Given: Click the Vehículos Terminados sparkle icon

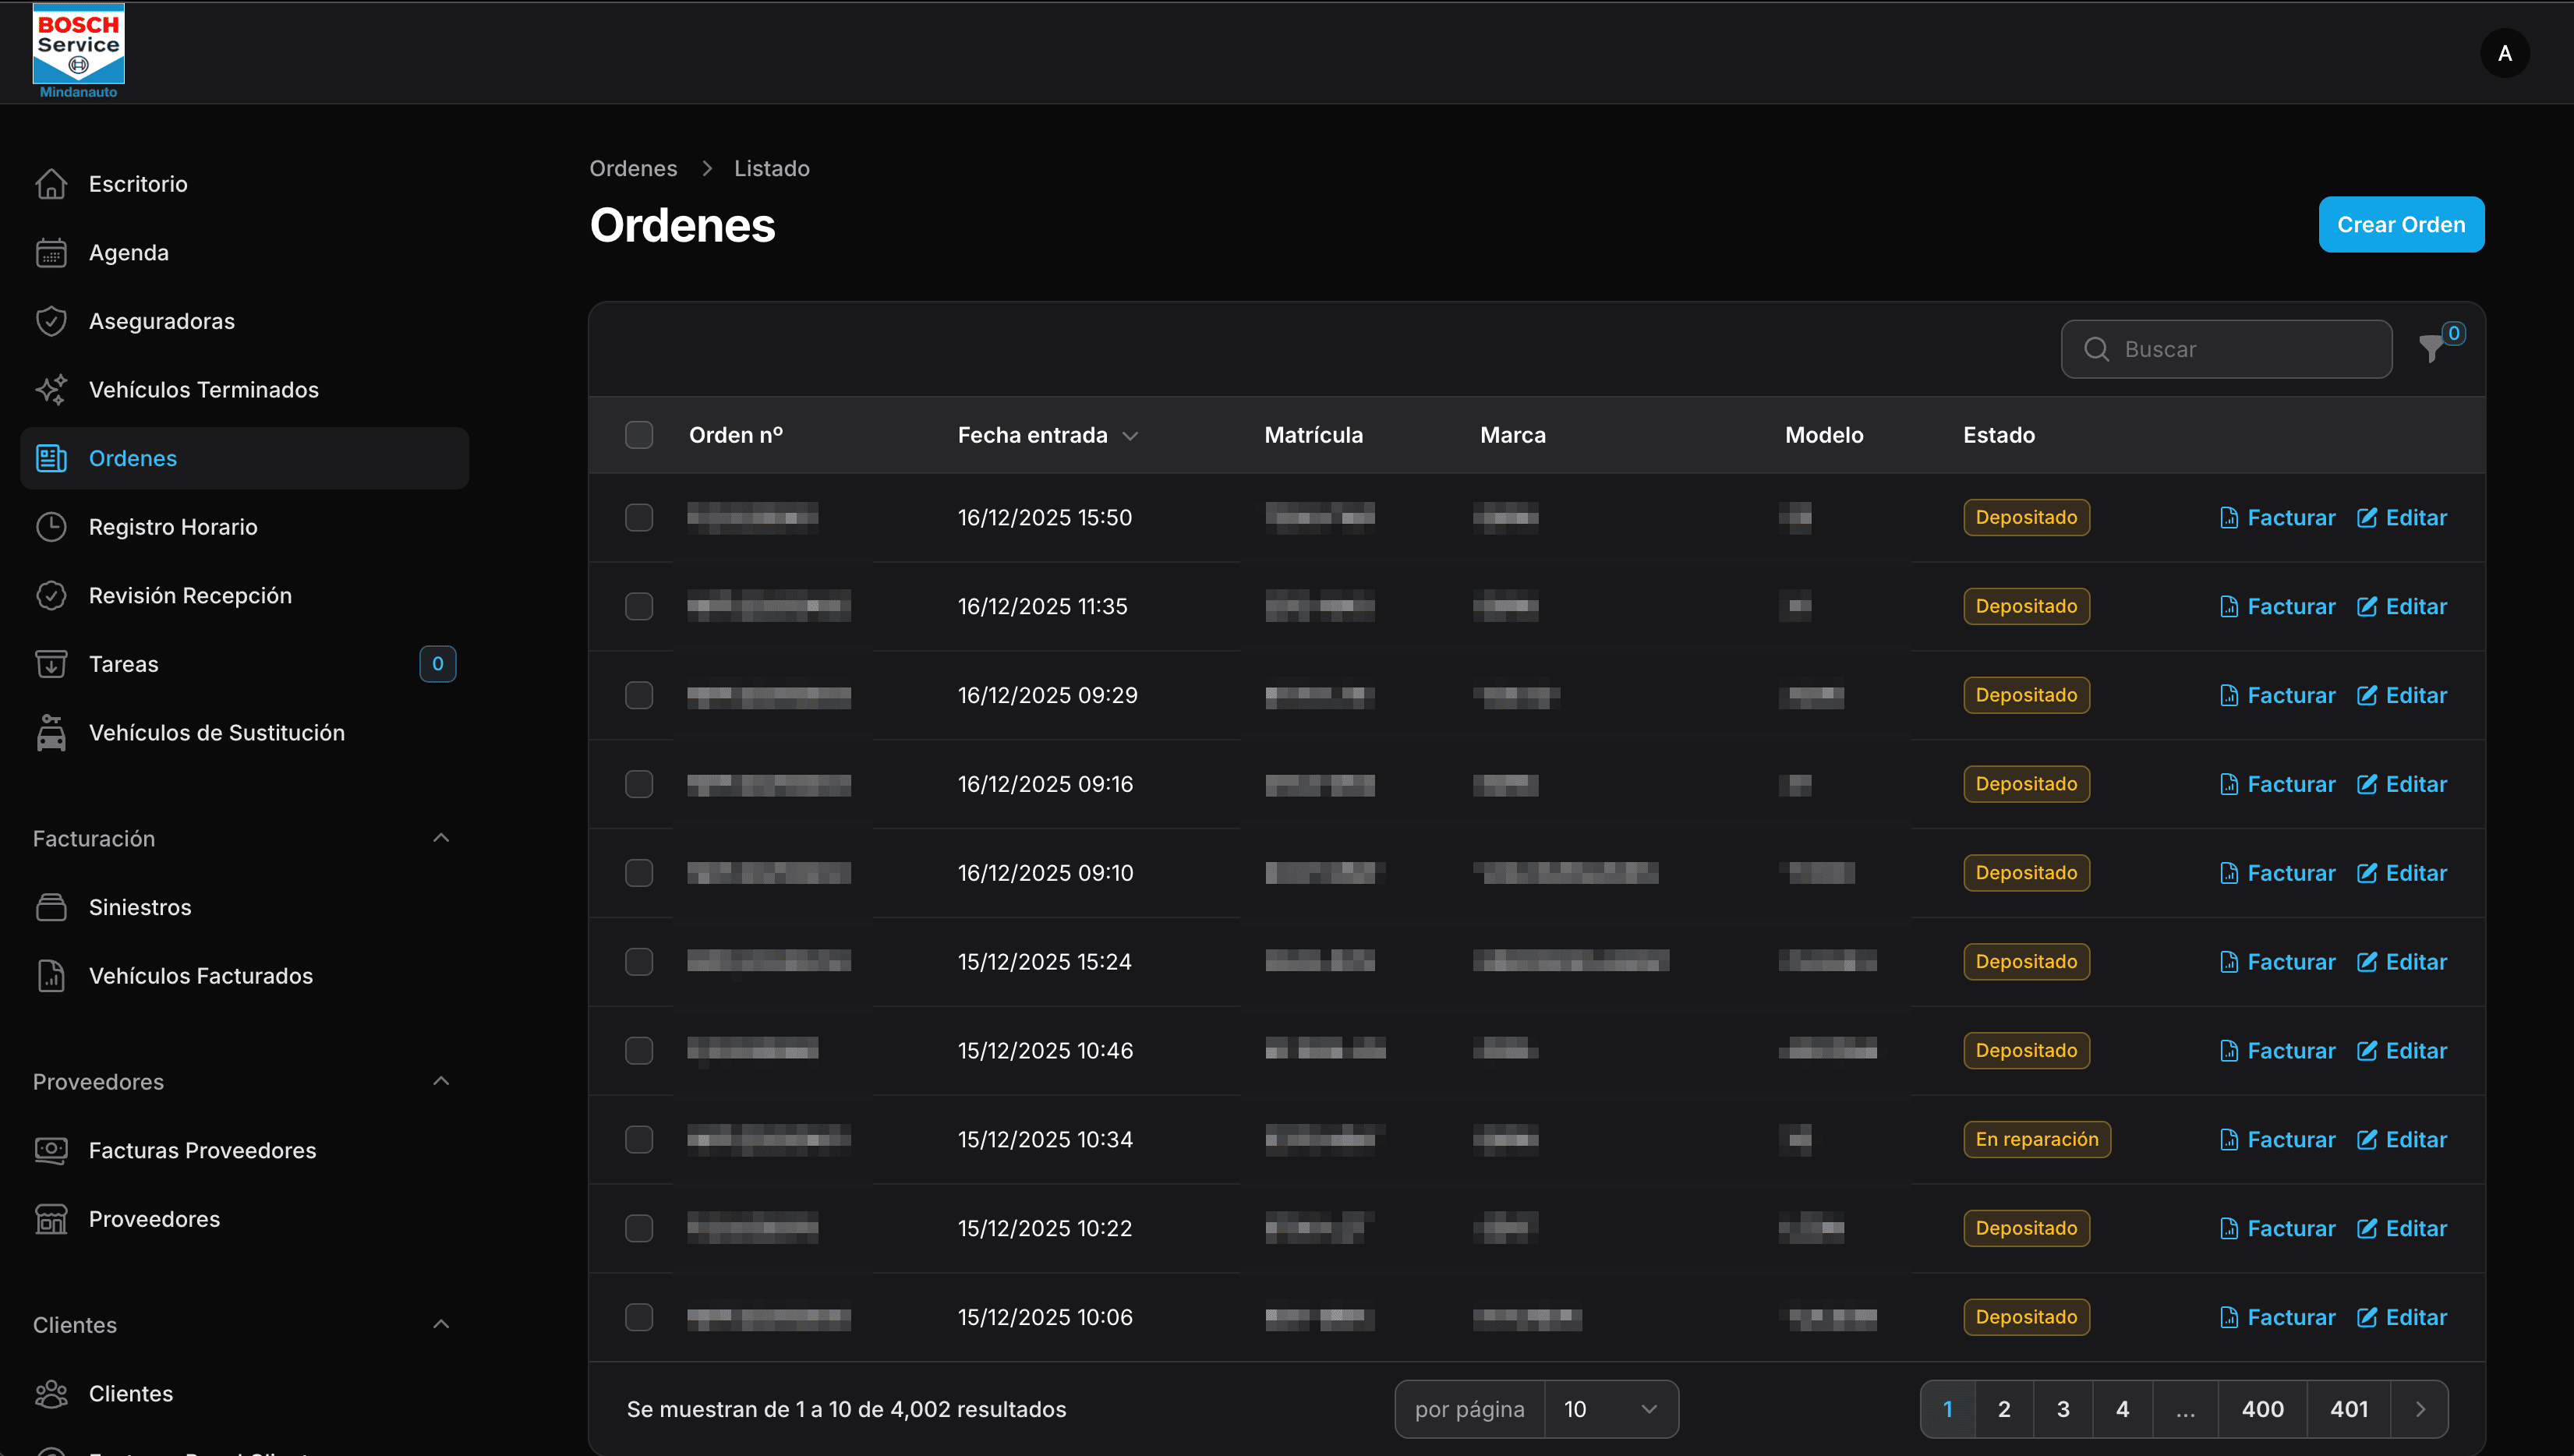Looking at the screenshot, I should [x=51, y=390].
